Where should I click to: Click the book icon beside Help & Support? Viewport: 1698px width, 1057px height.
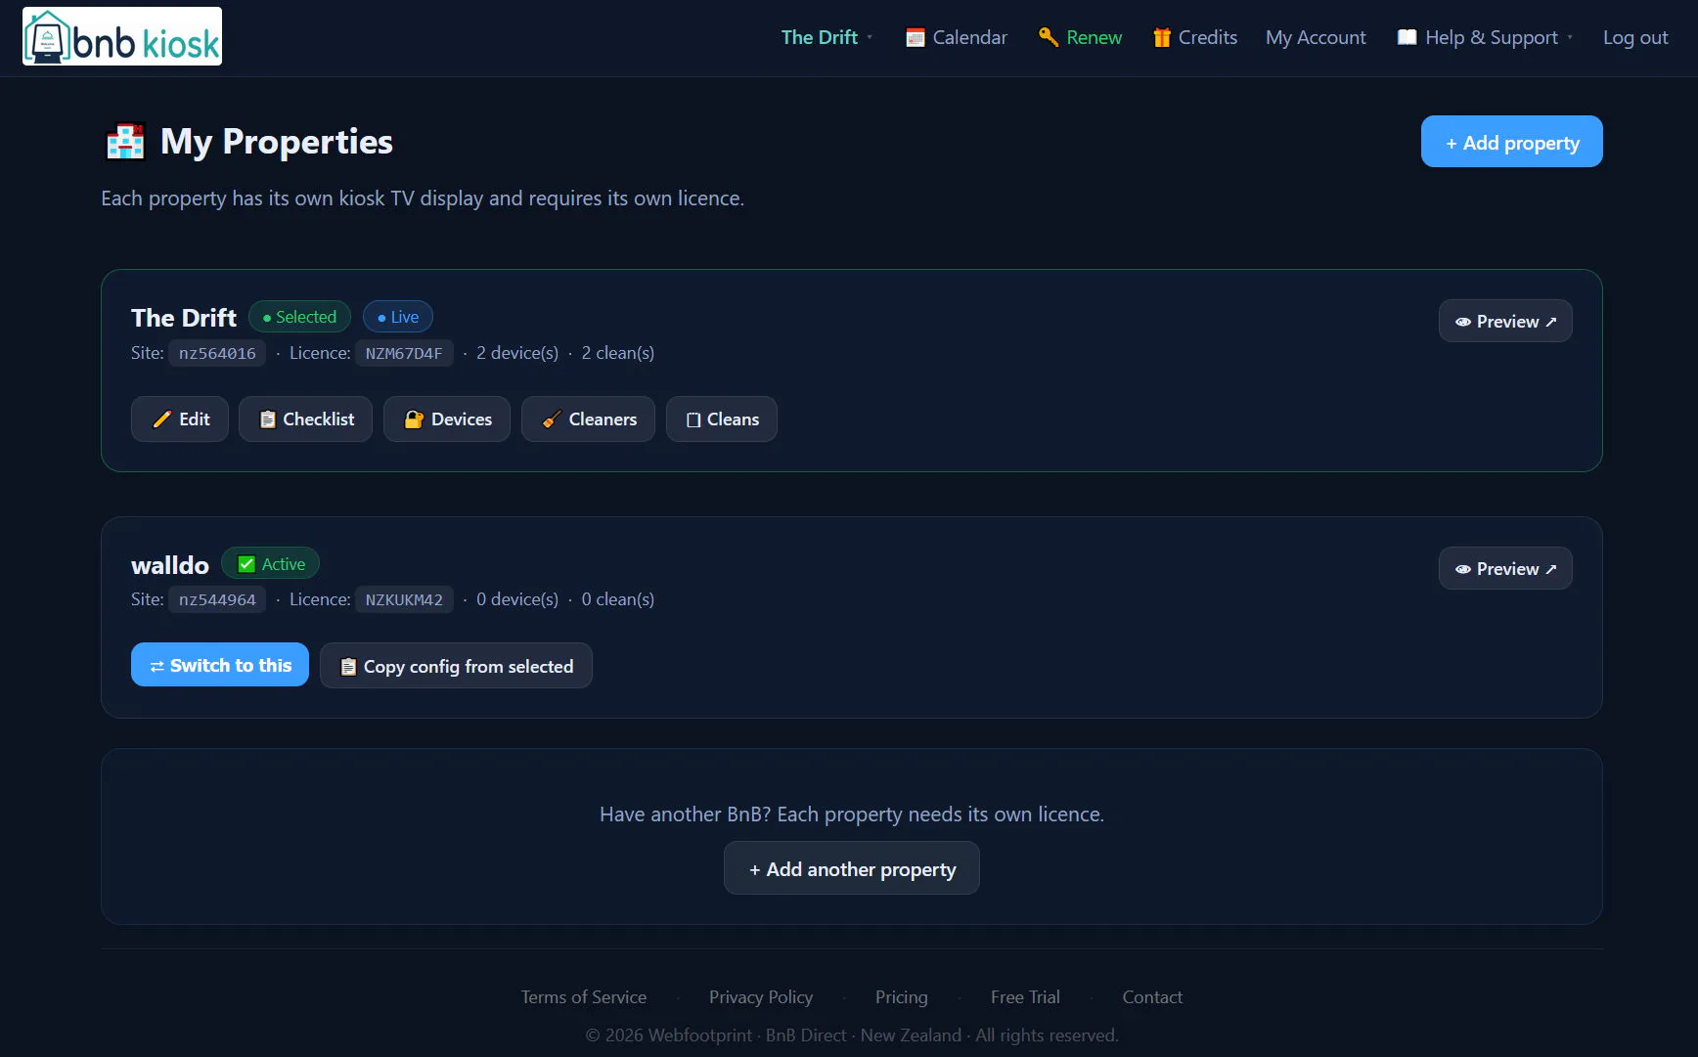click(x=1407, y=37)
